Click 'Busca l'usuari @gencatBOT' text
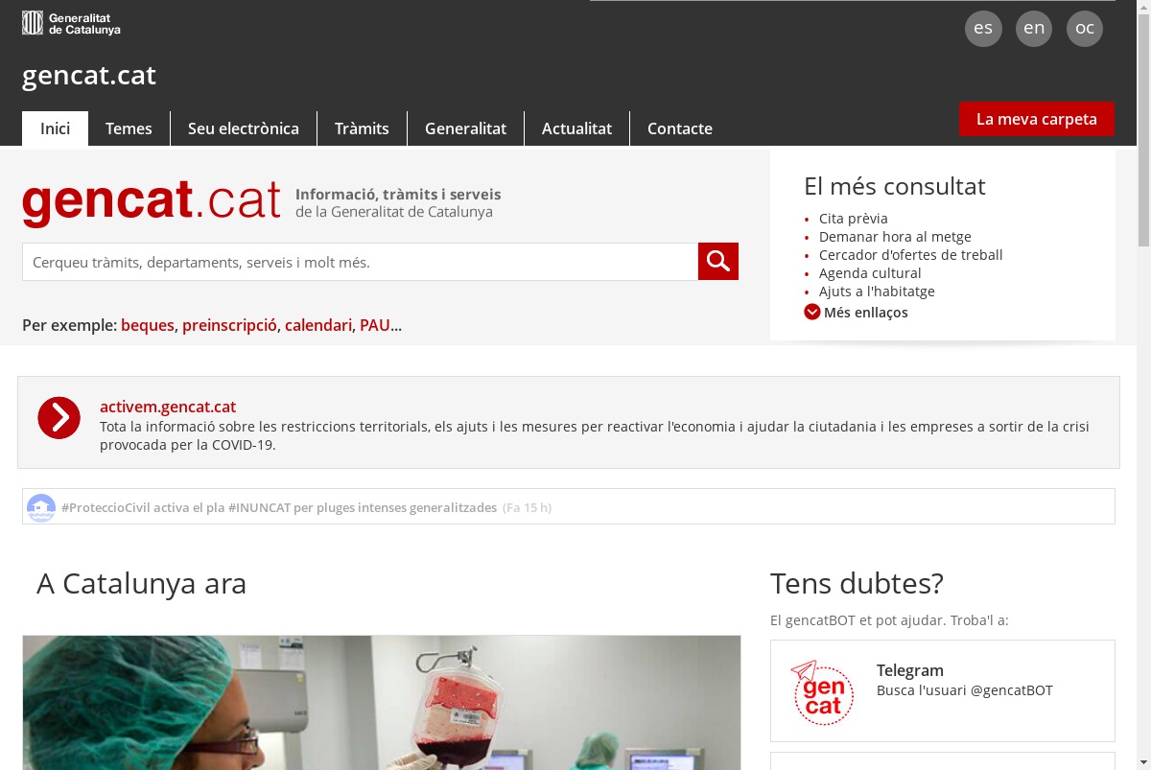Image resolution: width=1151 pixels, height=770 pixels. click(x=965, y=690)
